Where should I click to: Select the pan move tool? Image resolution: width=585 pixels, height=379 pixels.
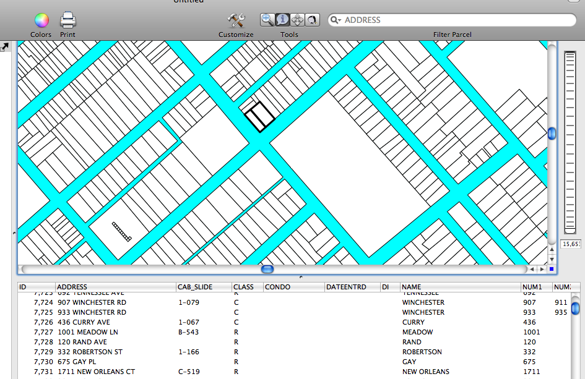pyautogui.click(x=297, y=20)
